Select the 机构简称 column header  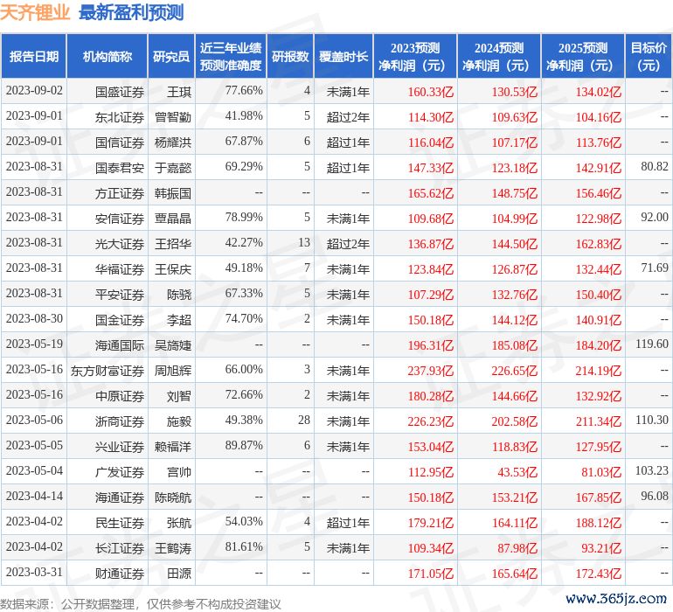108,56
